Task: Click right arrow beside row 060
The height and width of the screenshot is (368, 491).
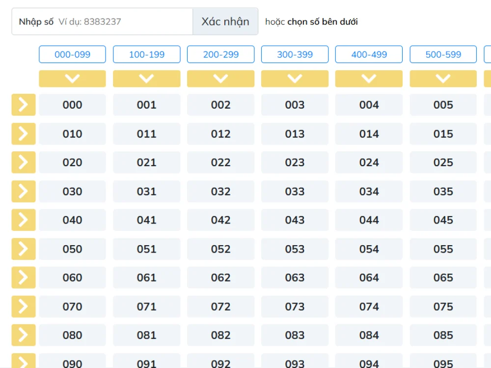Action: [x=24, y=278]
